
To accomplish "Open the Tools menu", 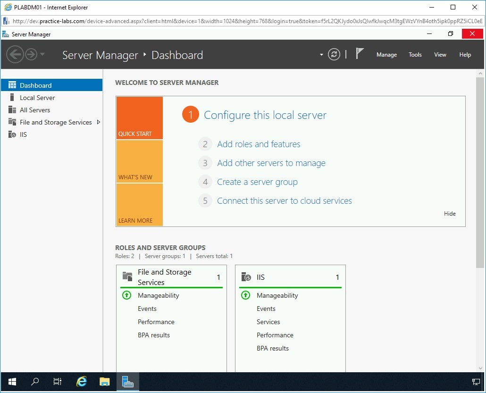I will coord(415,55).
